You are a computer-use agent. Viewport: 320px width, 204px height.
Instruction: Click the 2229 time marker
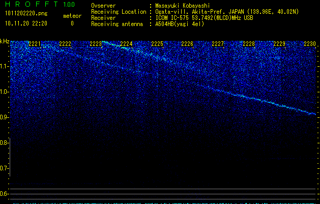tap(279, 44)
